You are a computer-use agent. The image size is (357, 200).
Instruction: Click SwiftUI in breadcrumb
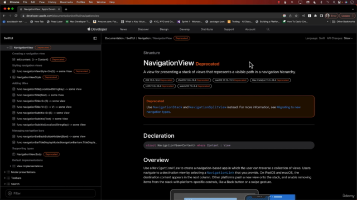[131, 38]
